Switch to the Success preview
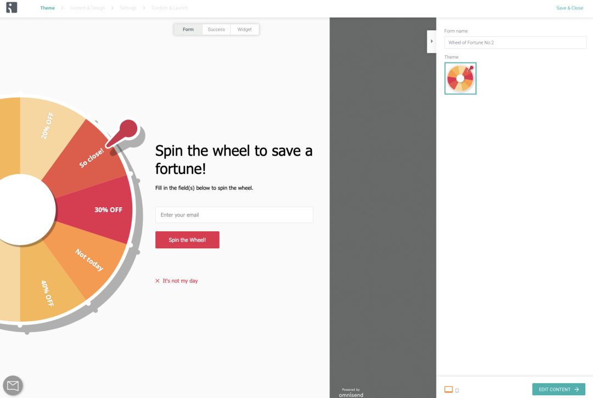The image size is (593, 398). 216,30
